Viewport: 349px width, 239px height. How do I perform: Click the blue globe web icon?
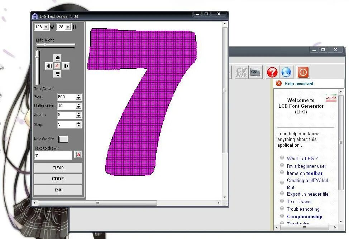[x=286, y=72]
